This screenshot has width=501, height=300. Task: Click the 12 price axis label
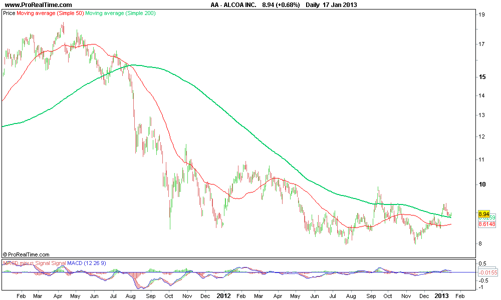482,137
